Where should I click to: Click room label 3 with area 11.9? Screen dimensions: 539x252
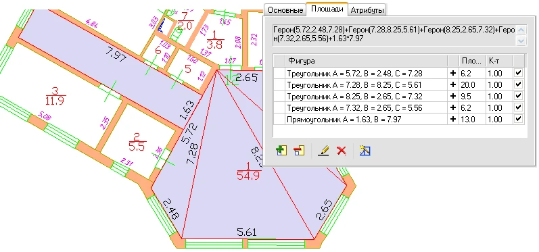point(55,96)
